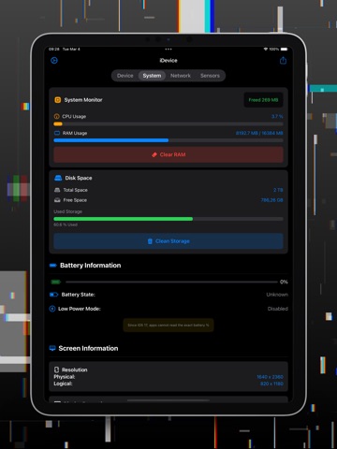
Task: Tap the CPU Usage gauge icon
Action: (x=57, y=116)
